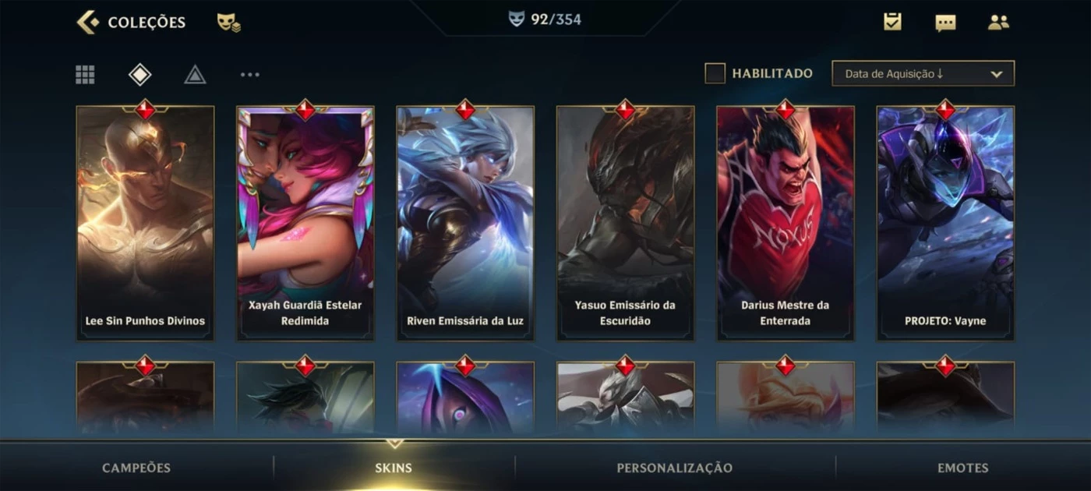Open the Data de Aquisição sort dropdown
Screen dimensions: 1091x491
coord(923,73)
